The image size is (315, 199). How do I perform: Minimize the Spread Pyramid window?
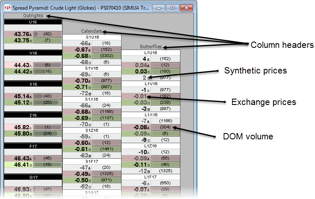(159, 8)
